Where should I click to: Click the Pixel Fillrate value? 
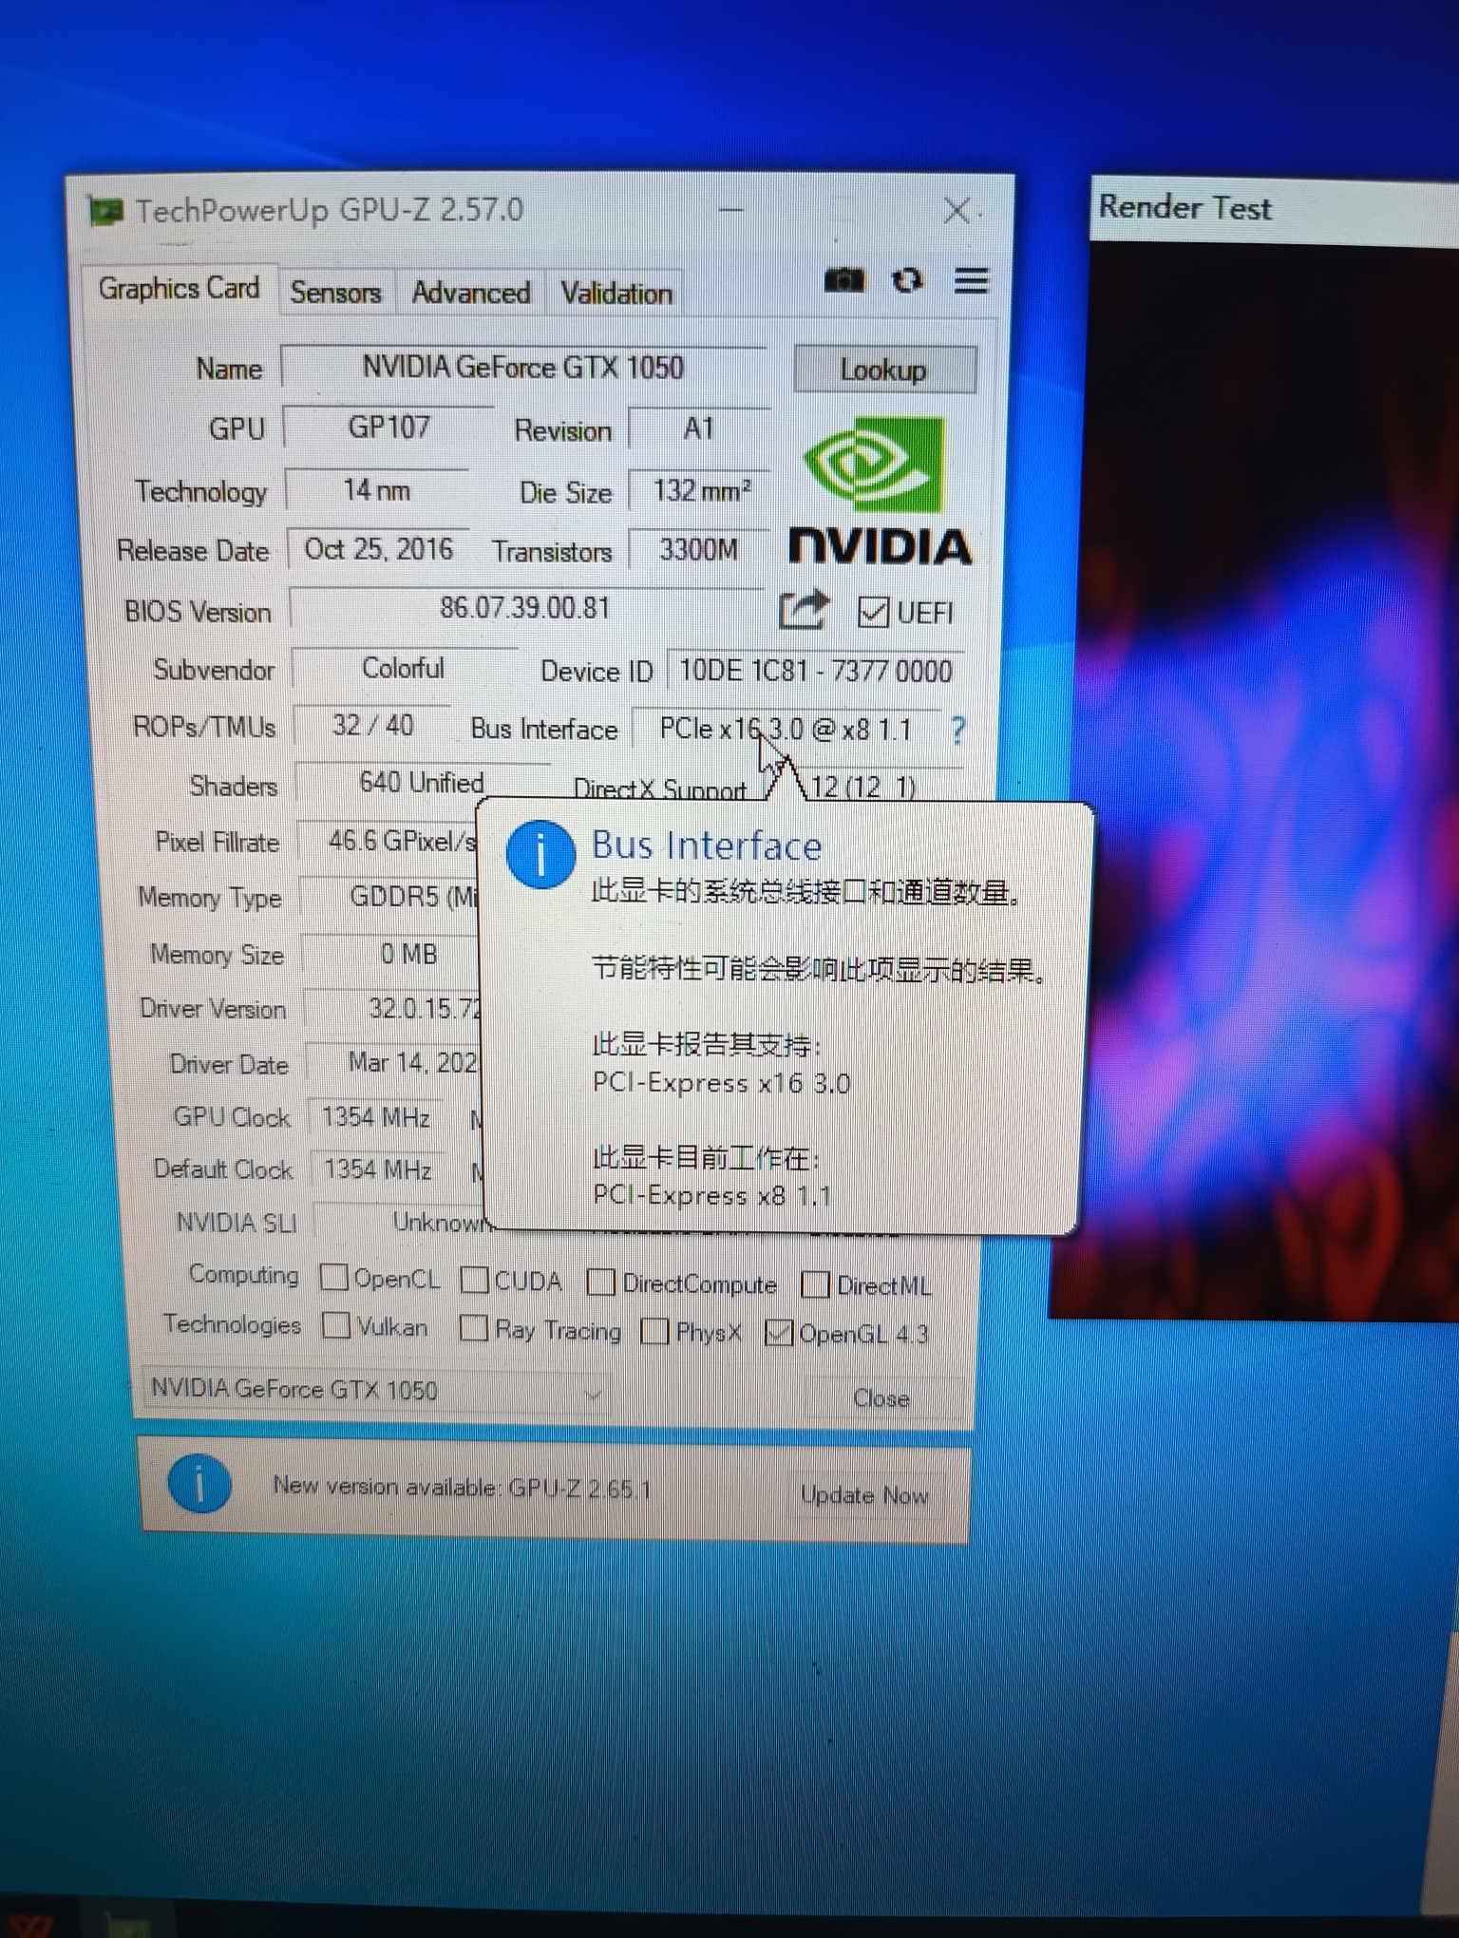coord(388,841)
